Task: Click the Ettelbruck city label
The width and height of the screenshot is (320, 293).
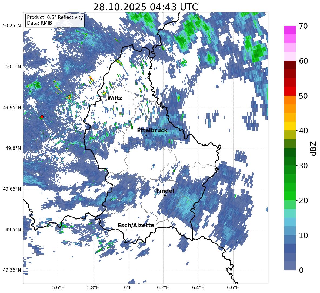Action: coord(152,131)
